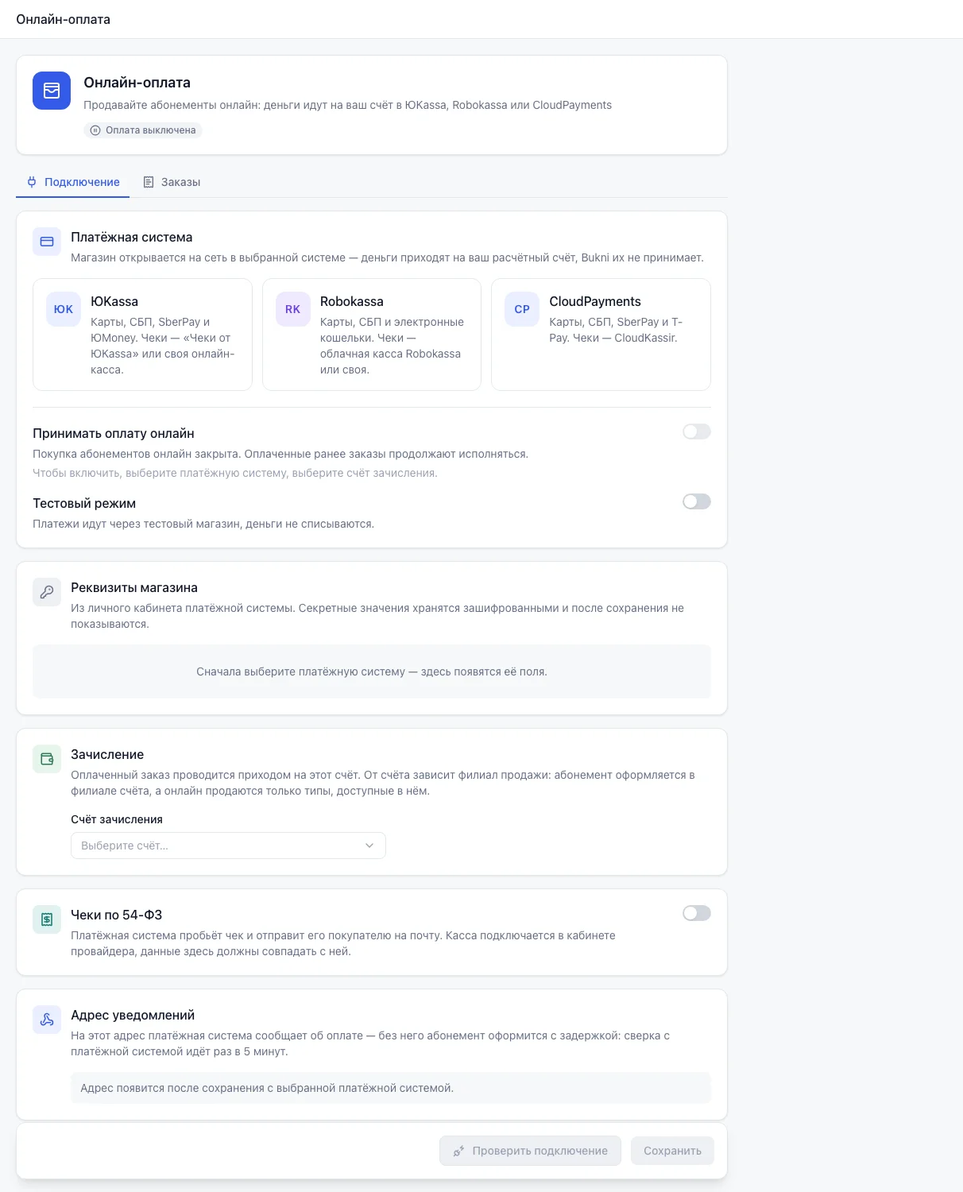Click the Тестовый режим label

(x=84, y=503)
